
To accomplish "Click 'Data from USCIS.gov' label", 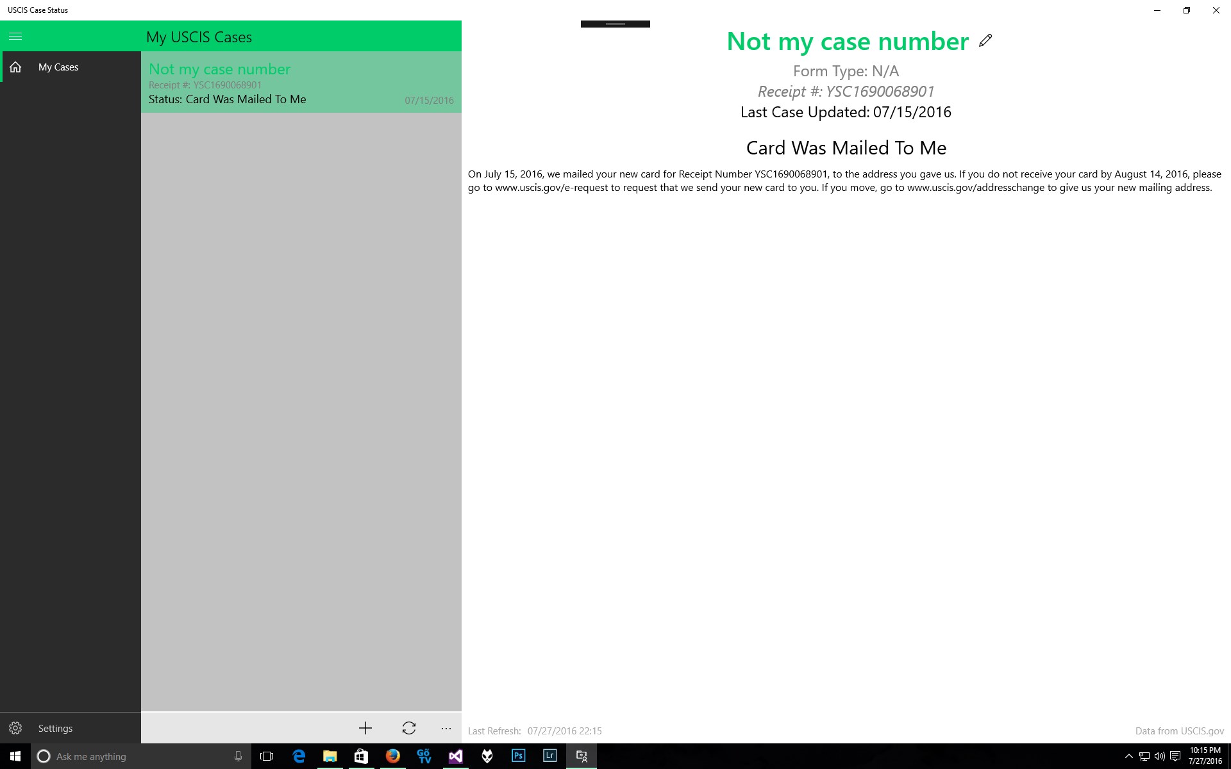I will 1180,731.
